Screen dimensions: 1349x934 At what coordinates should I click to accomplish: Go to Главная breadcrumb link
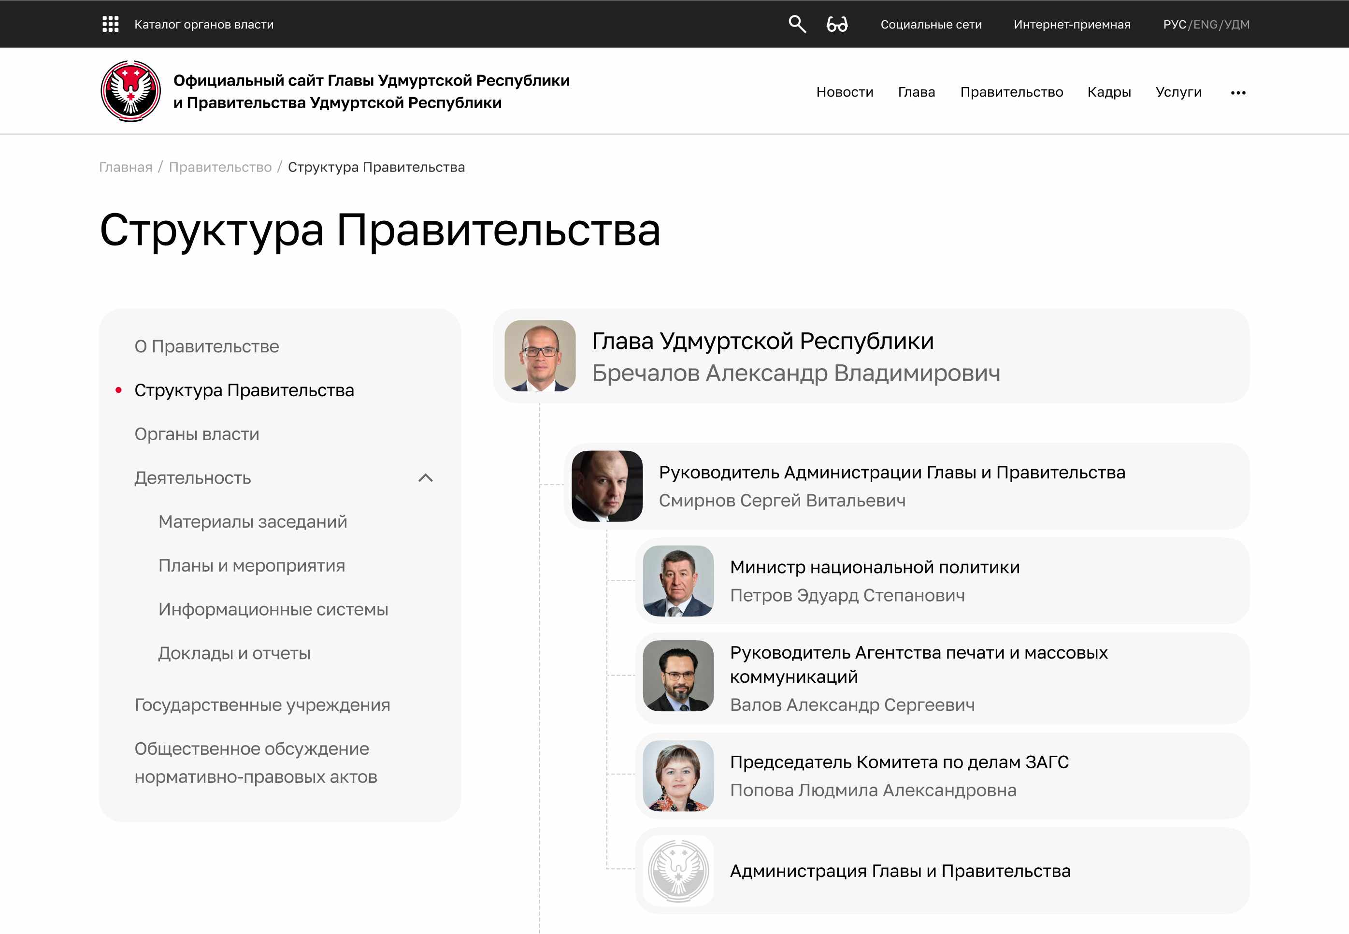125,167
